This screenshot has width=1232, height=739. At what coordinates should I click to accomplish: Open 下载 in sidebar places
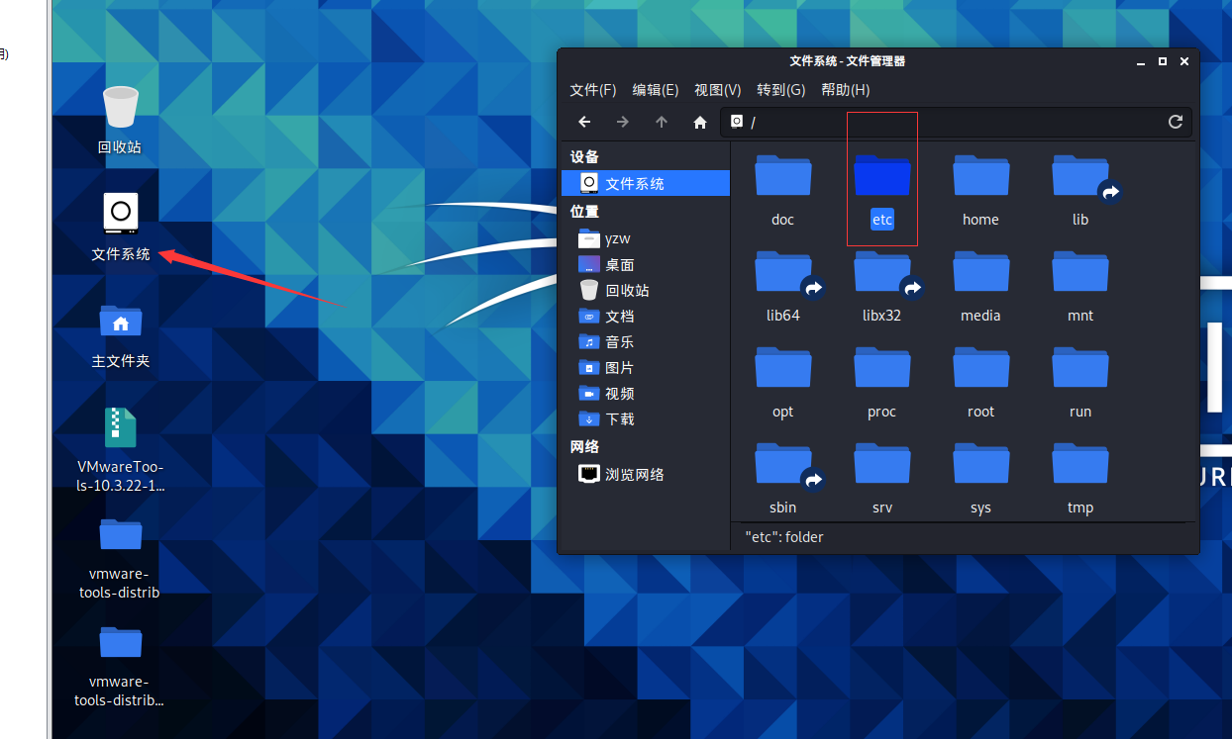click(x=619, y=418)
